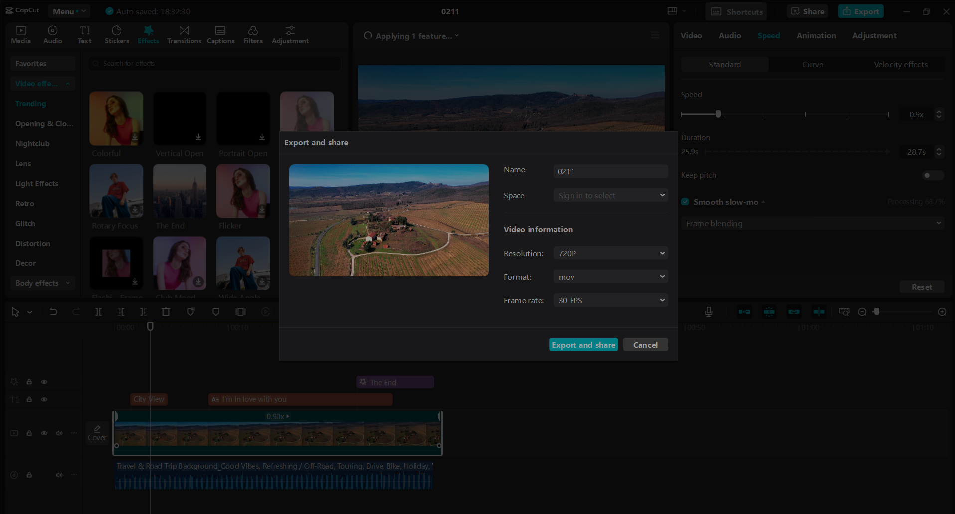Toggle the linkage icon in timeline toolbar
955x514 pixels.
[794, 312]
